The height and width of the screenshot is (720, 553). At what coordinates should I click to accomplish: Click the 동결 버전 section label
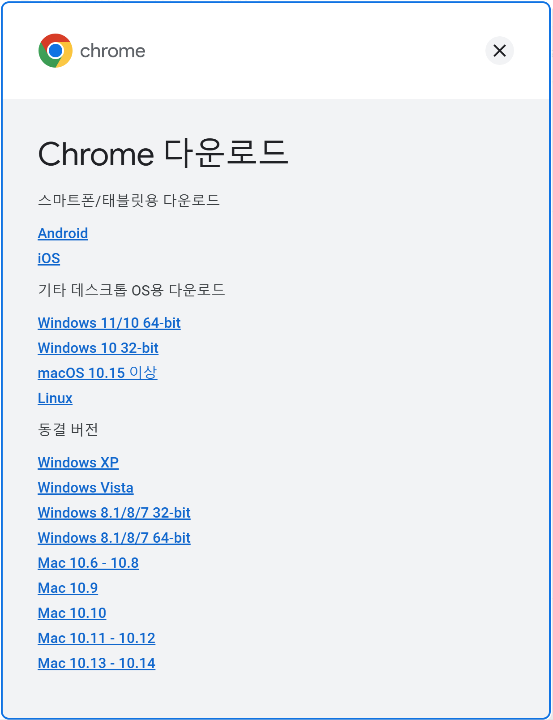click(x=68, y=429)
